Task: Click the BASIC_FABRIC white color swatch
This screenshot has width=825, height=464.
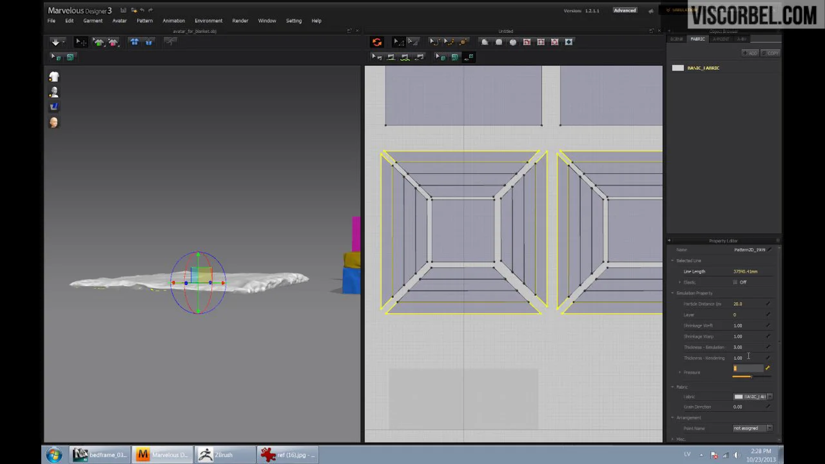Action: click(x=677, y=68)
